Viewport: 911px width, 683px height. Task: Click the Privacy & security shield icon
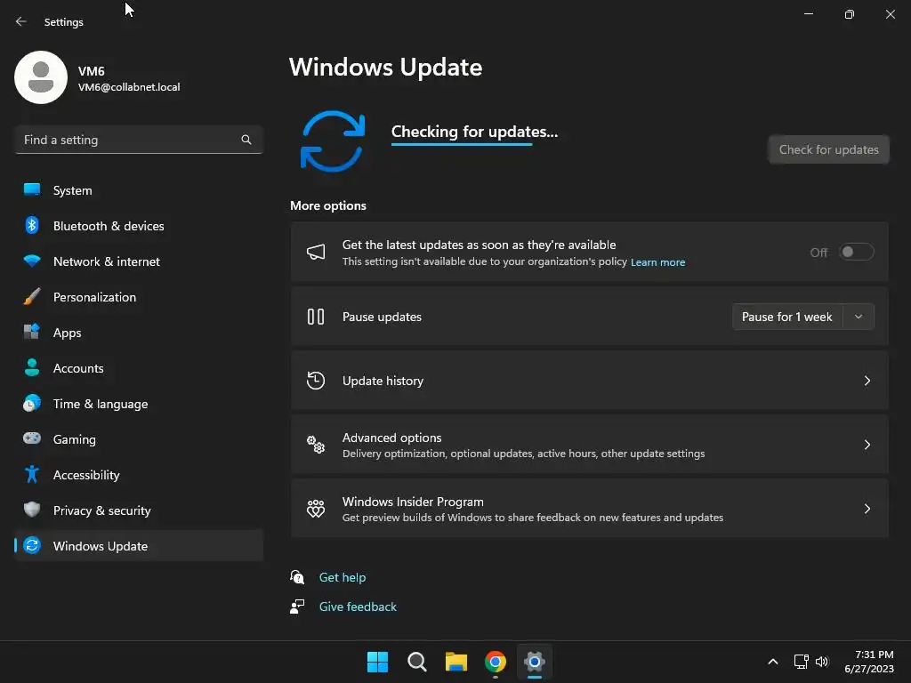[32, 510]
